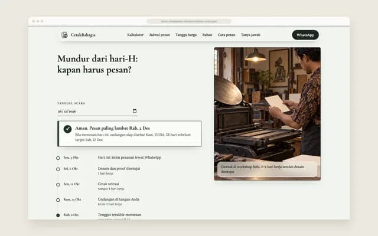
Task: Click 'Undangan di tangan Anda' step text
Action: (118, 199)
